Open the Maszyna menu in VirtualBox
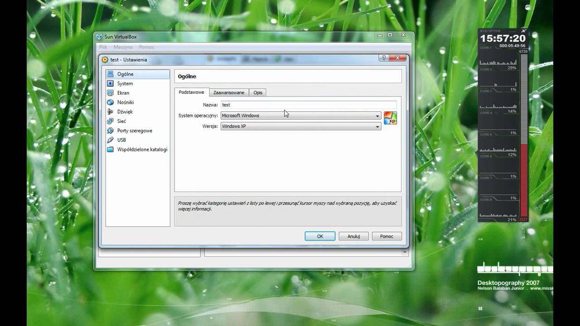The image size is (580, 326). [123, 47]
